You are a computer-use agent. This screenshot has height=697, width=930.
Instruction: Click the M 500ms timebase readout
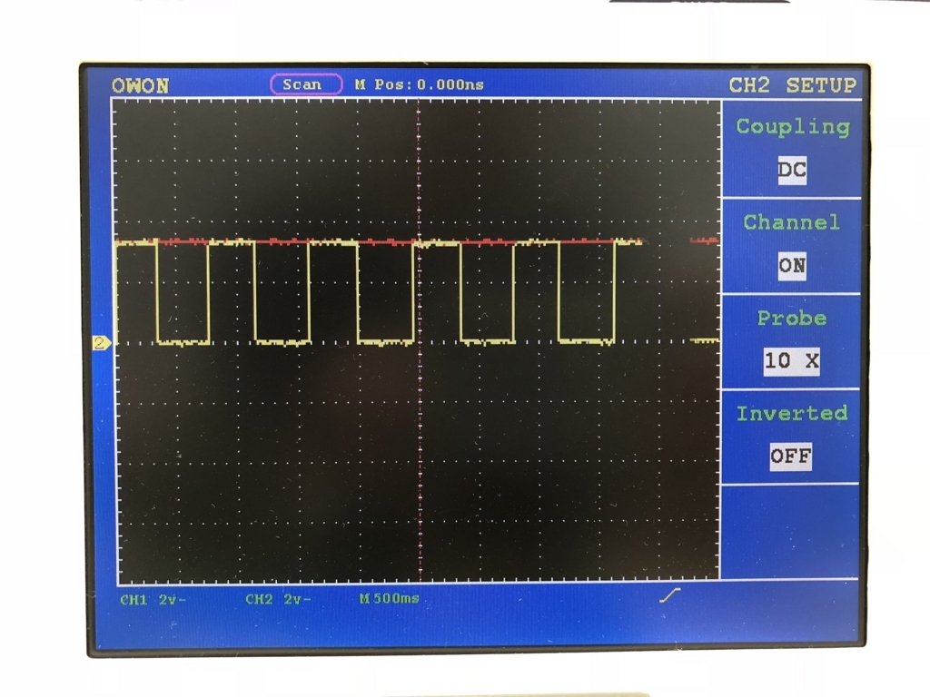click(x=389, y=599)
